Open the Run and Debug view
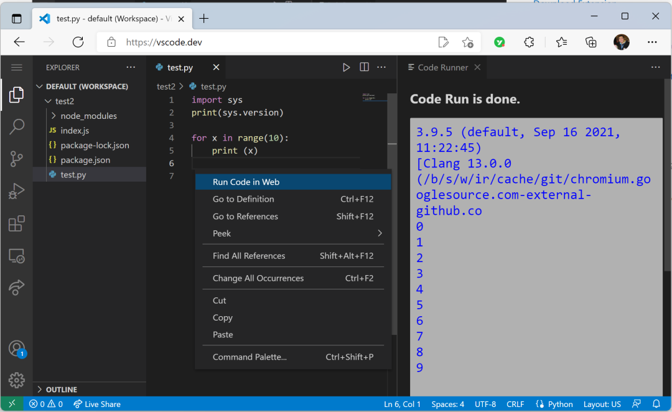 point(16,191)
